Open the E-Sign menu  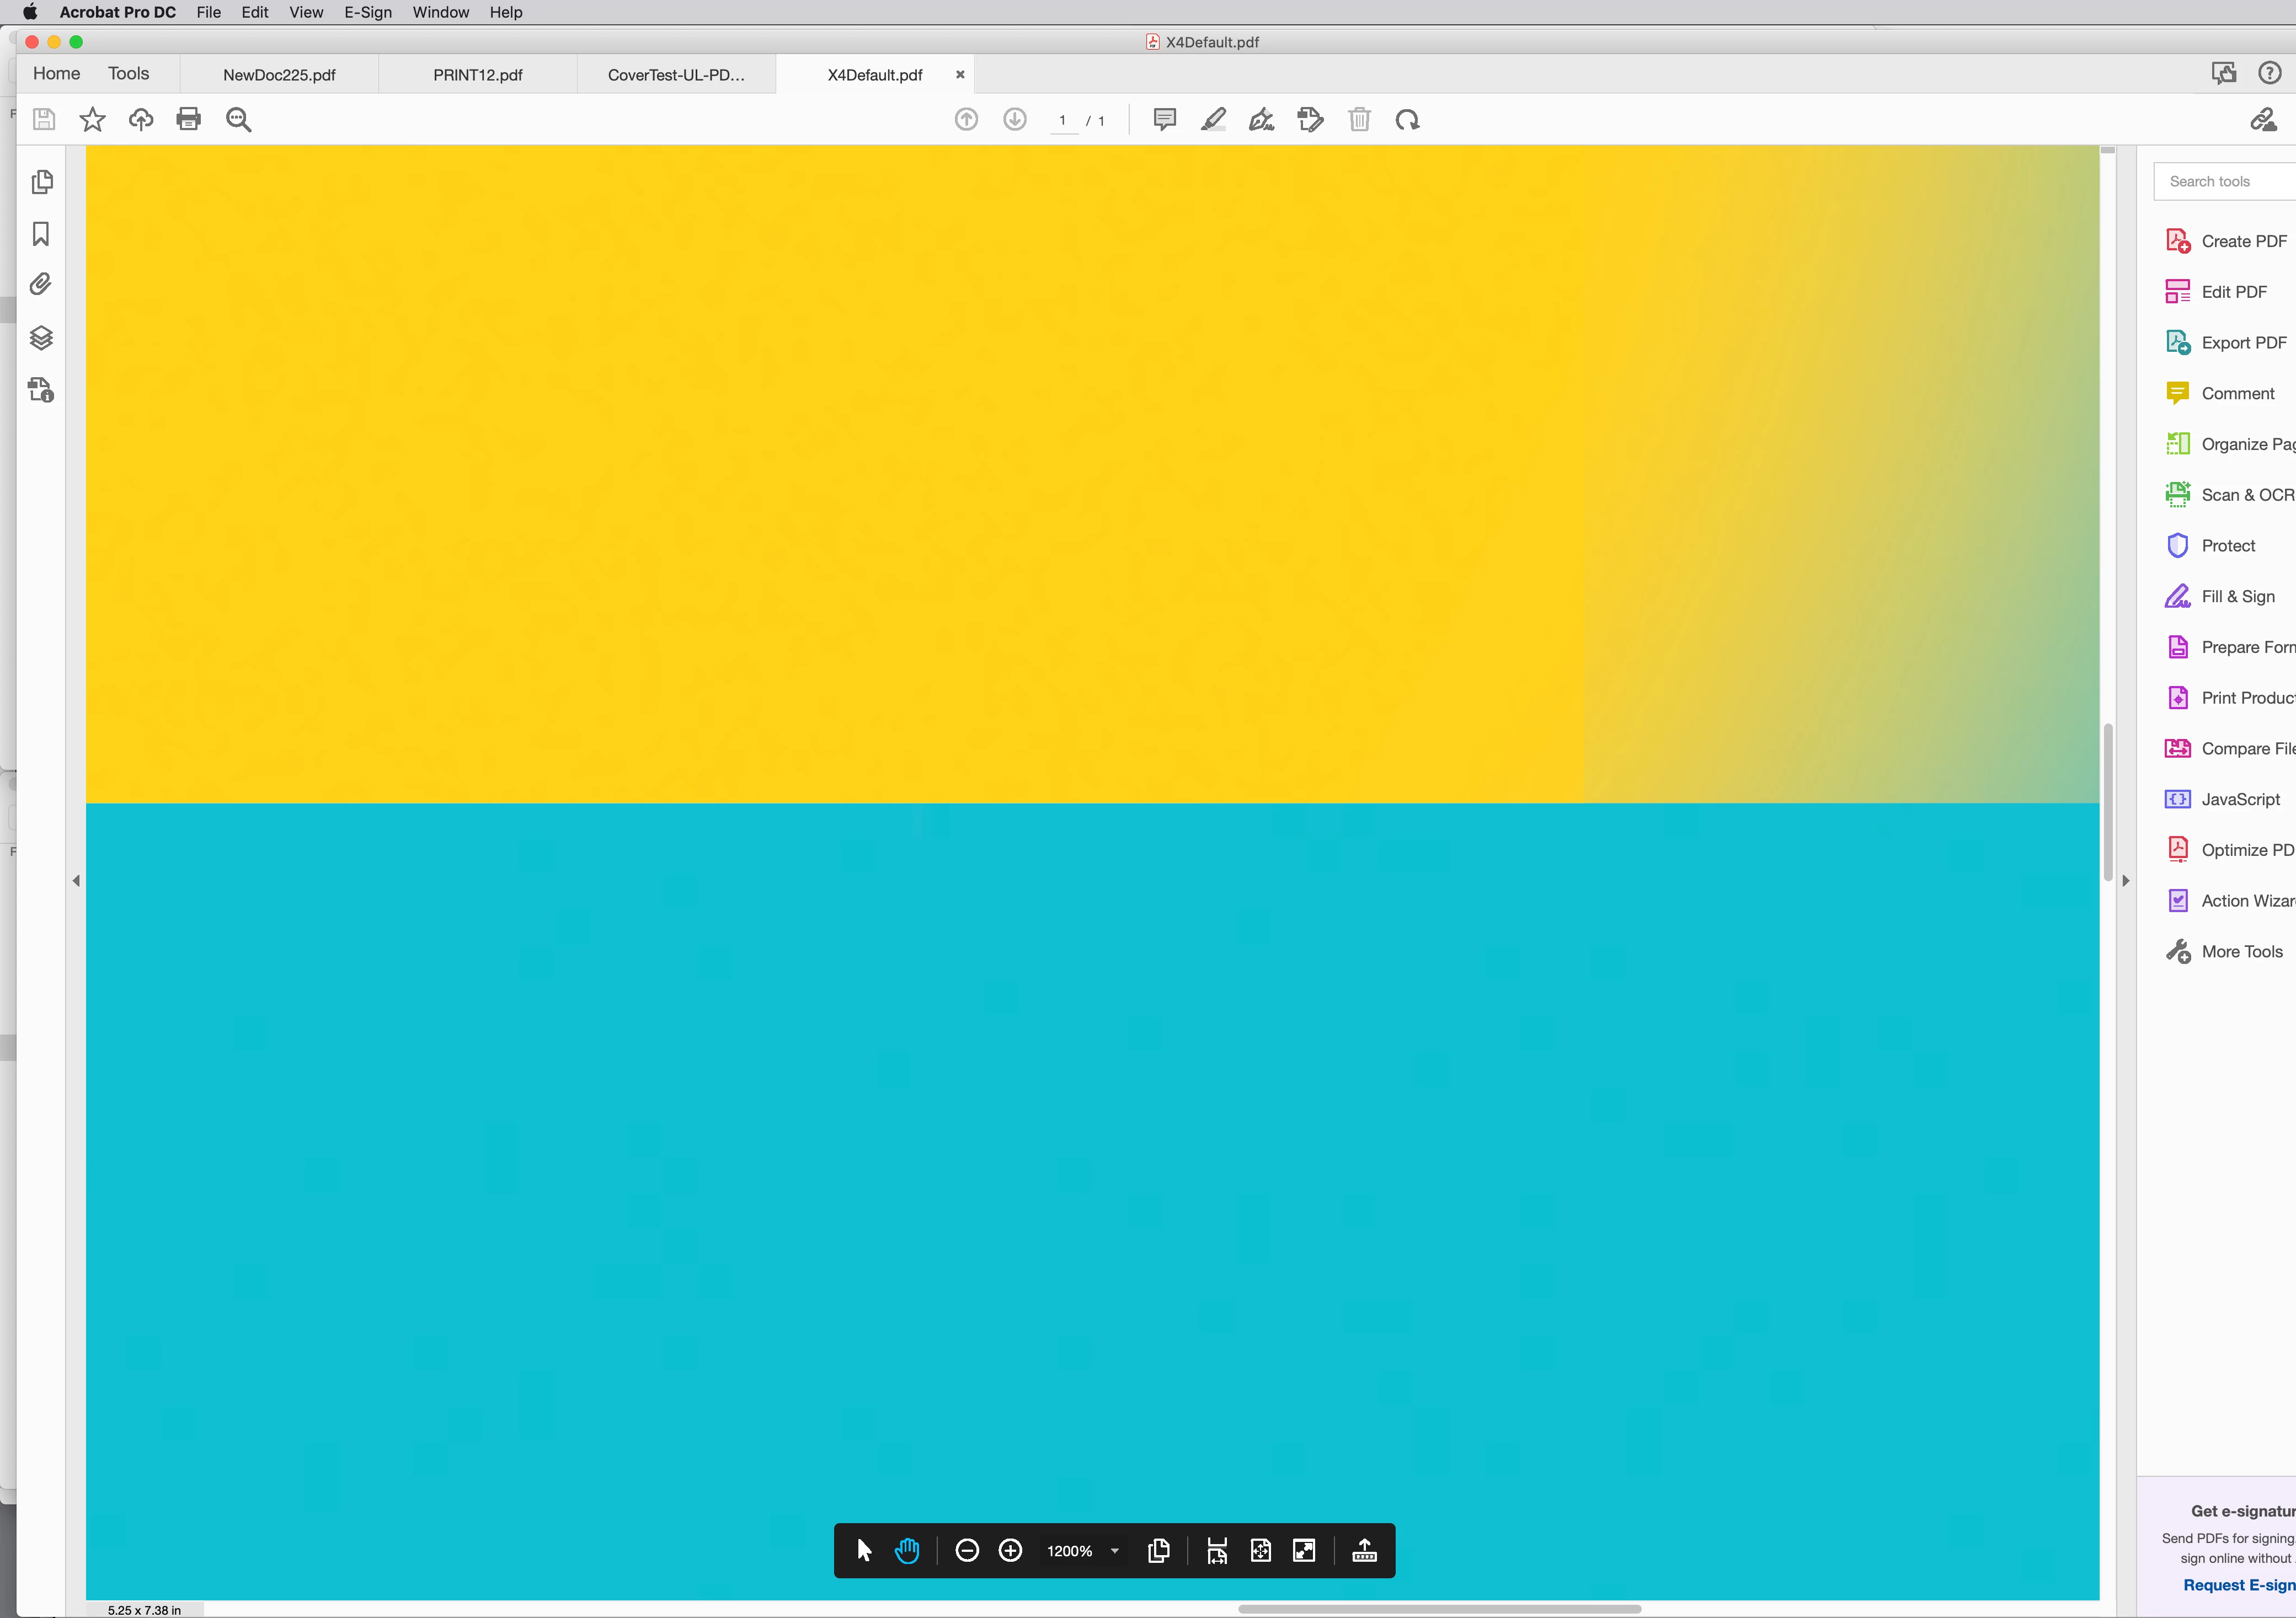pos(367,12)
